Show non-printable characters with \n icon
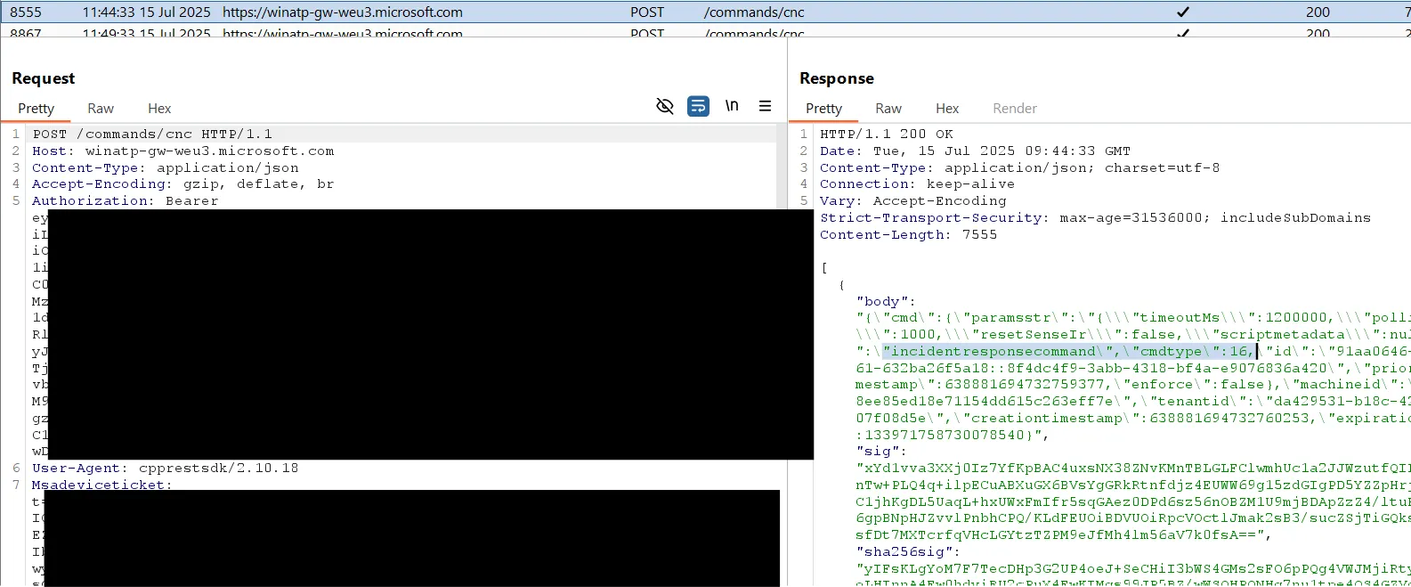 732,106
